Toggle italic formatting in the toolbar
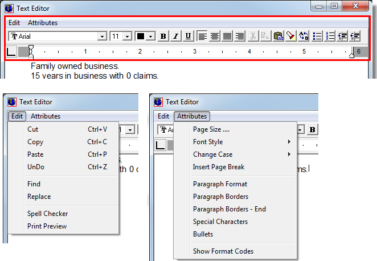Image resolution: width=377 pixels, height=261 pixels. click(176, 36)
